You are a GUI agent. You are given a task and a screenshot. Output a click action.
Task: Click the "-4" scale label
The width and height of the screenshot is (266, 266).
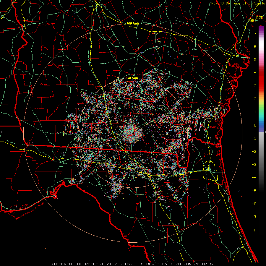[x=254, y=178]
